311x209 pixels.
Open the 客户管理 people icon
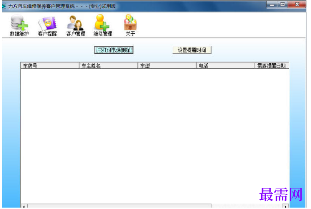click(76, 25)
